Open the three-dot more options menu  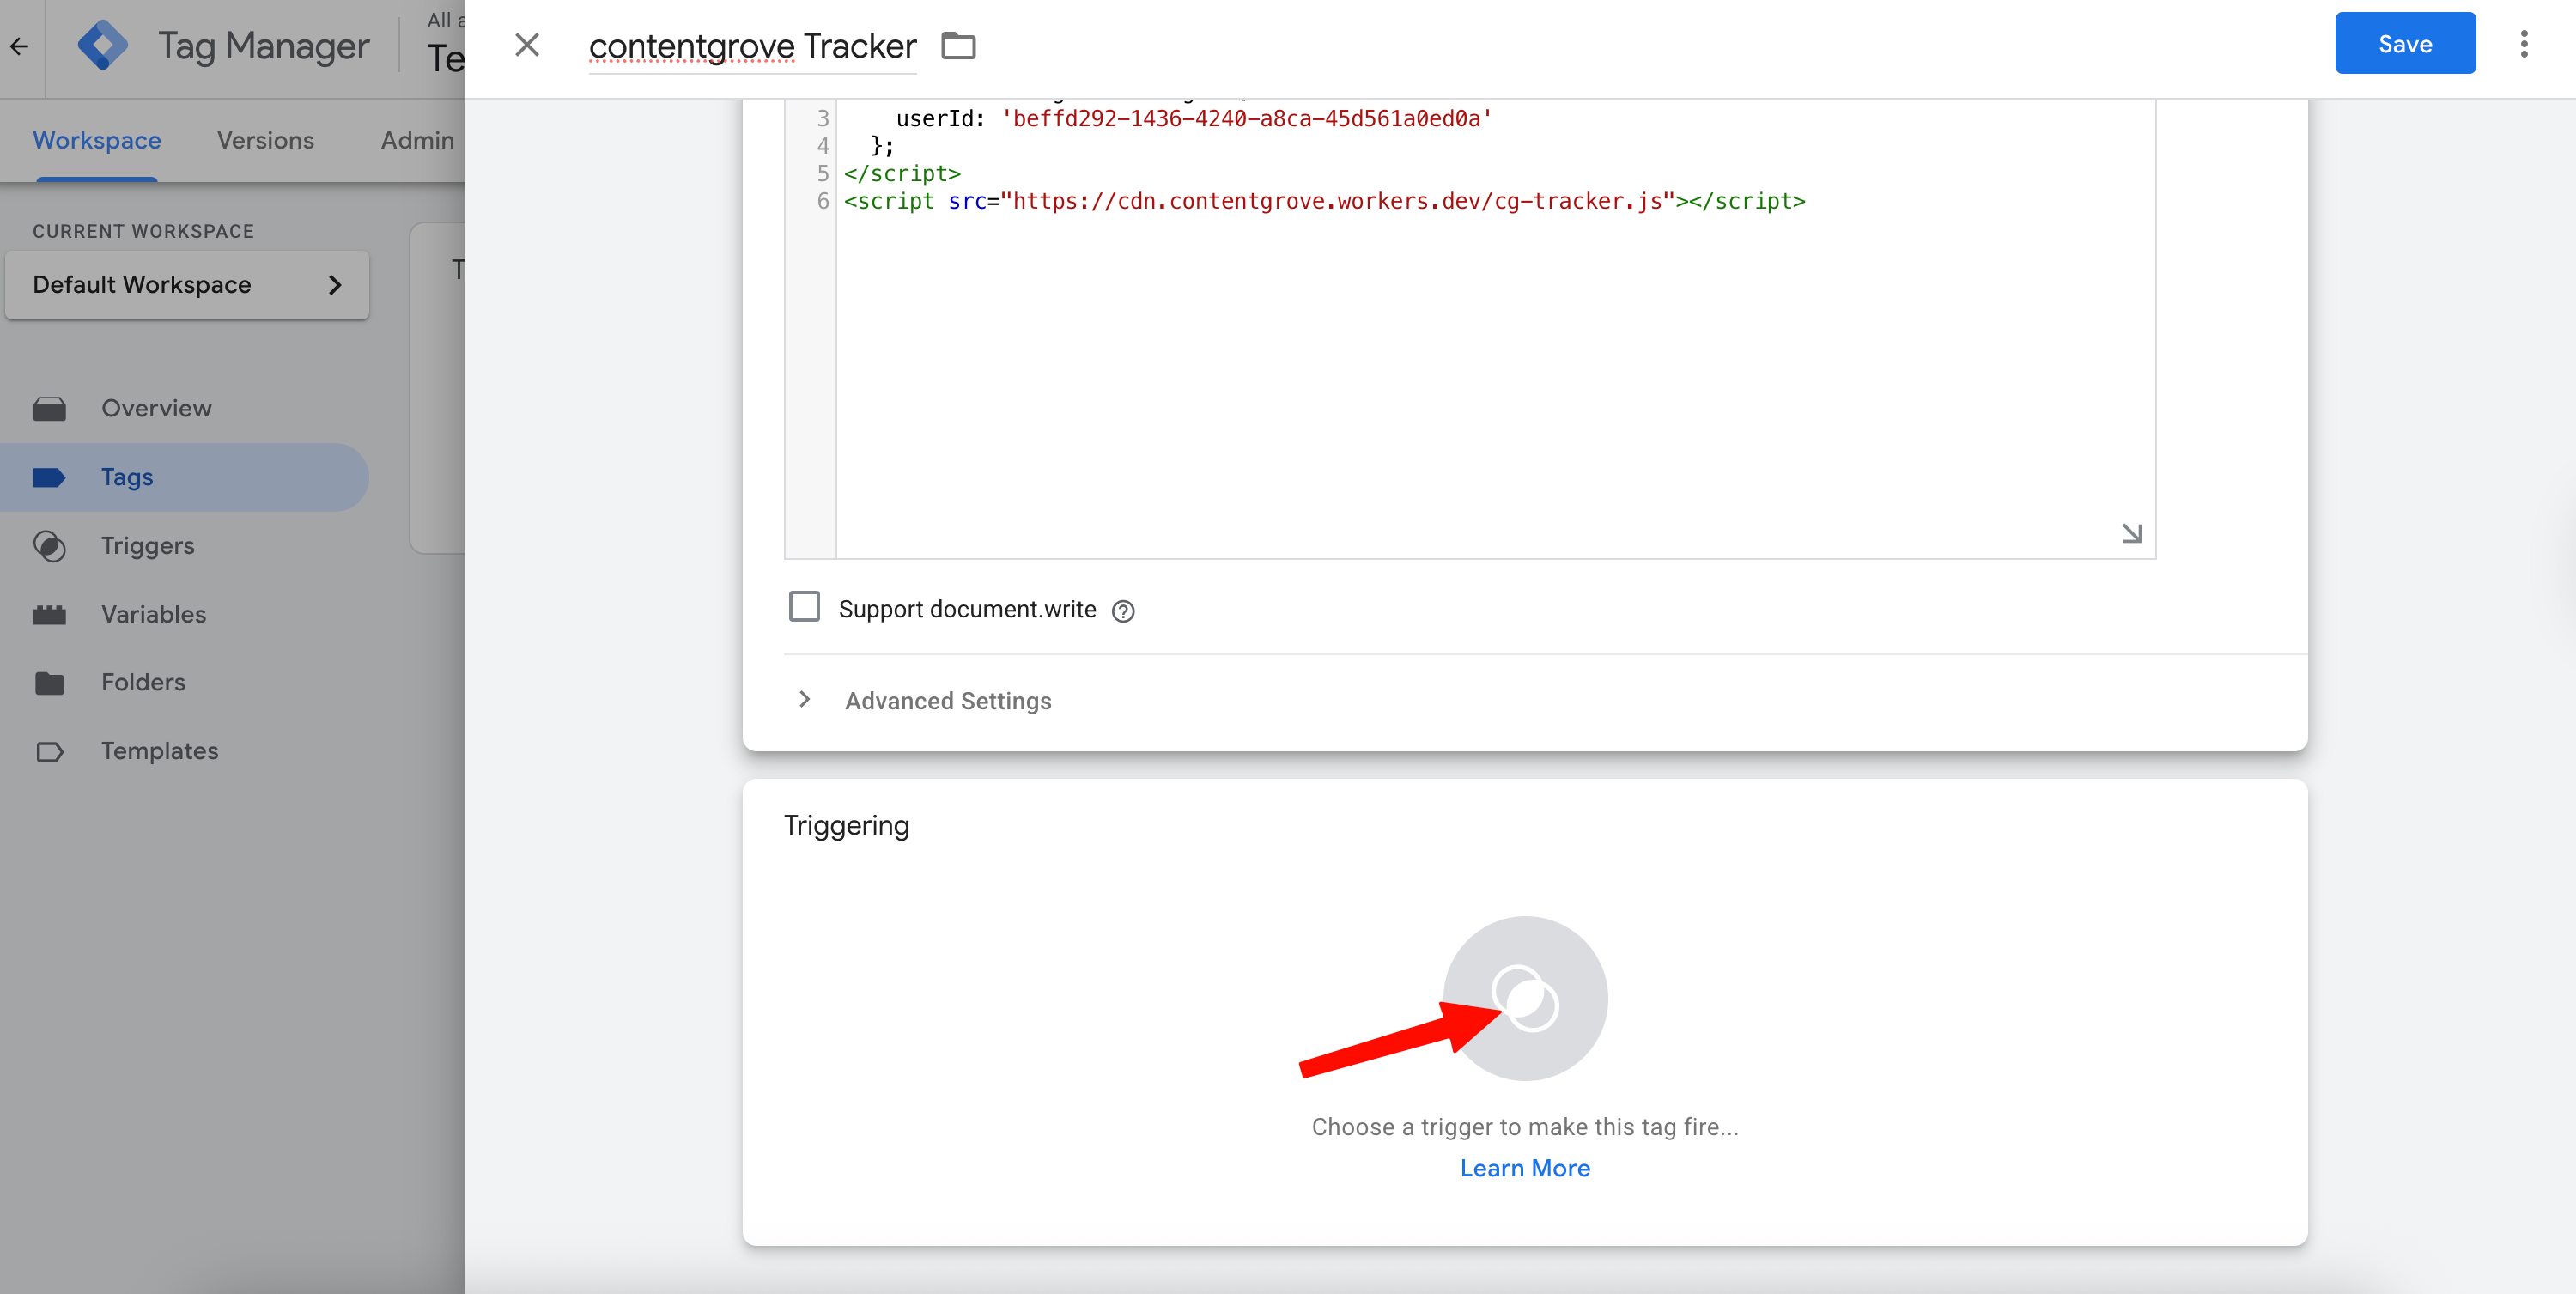(x=2523, y=44)
